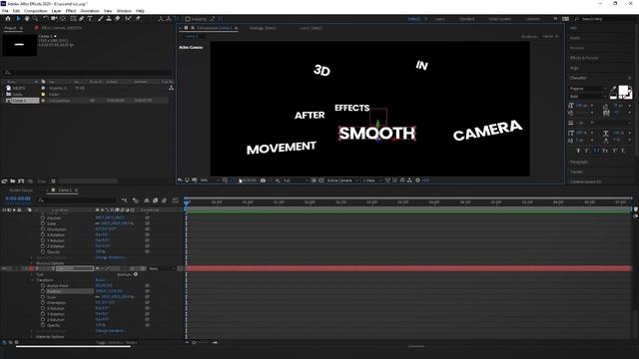Toggle the All Caps button in Character panel
The width and height of the screenshot is (639, 359).
click(x=596, y=151)
